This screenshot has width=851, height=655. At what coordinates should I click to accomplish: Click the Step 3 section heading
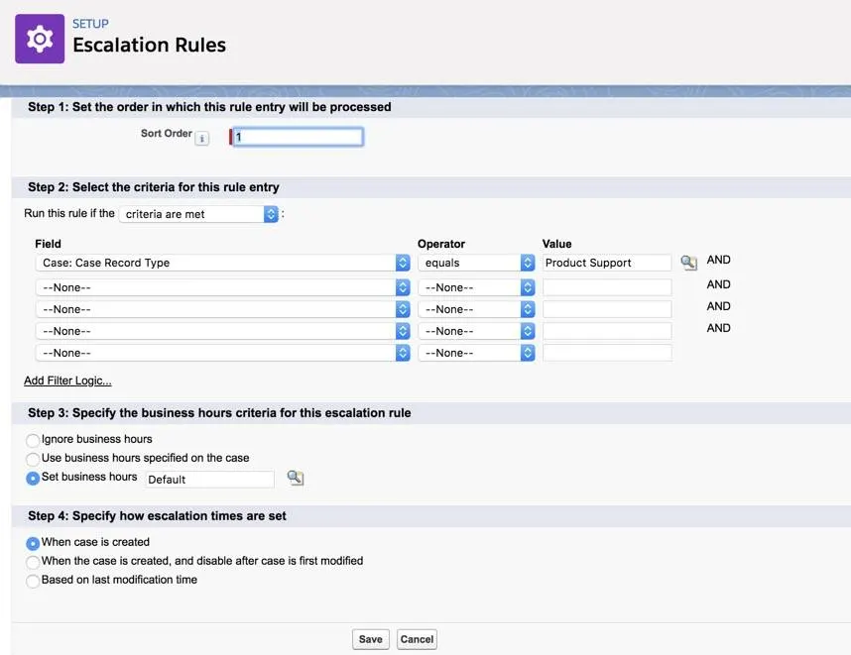click(x=219, y=413)
